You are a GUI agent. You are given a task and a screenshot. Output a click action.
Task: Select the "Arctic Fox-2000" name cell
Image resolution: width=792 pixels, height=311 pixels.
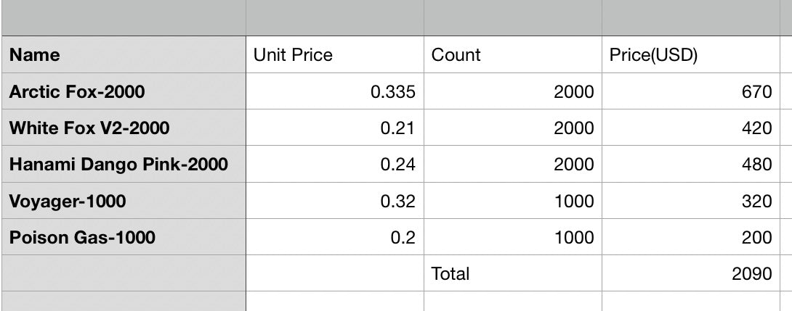[x=124, y=92]
